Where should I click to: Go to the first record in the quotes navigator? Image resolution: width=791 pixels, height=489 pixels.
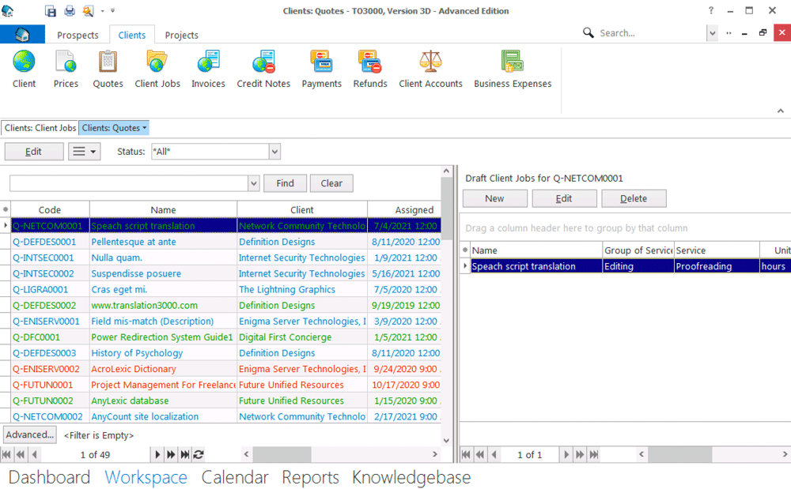pyautogui.click(x=6, y=454)
